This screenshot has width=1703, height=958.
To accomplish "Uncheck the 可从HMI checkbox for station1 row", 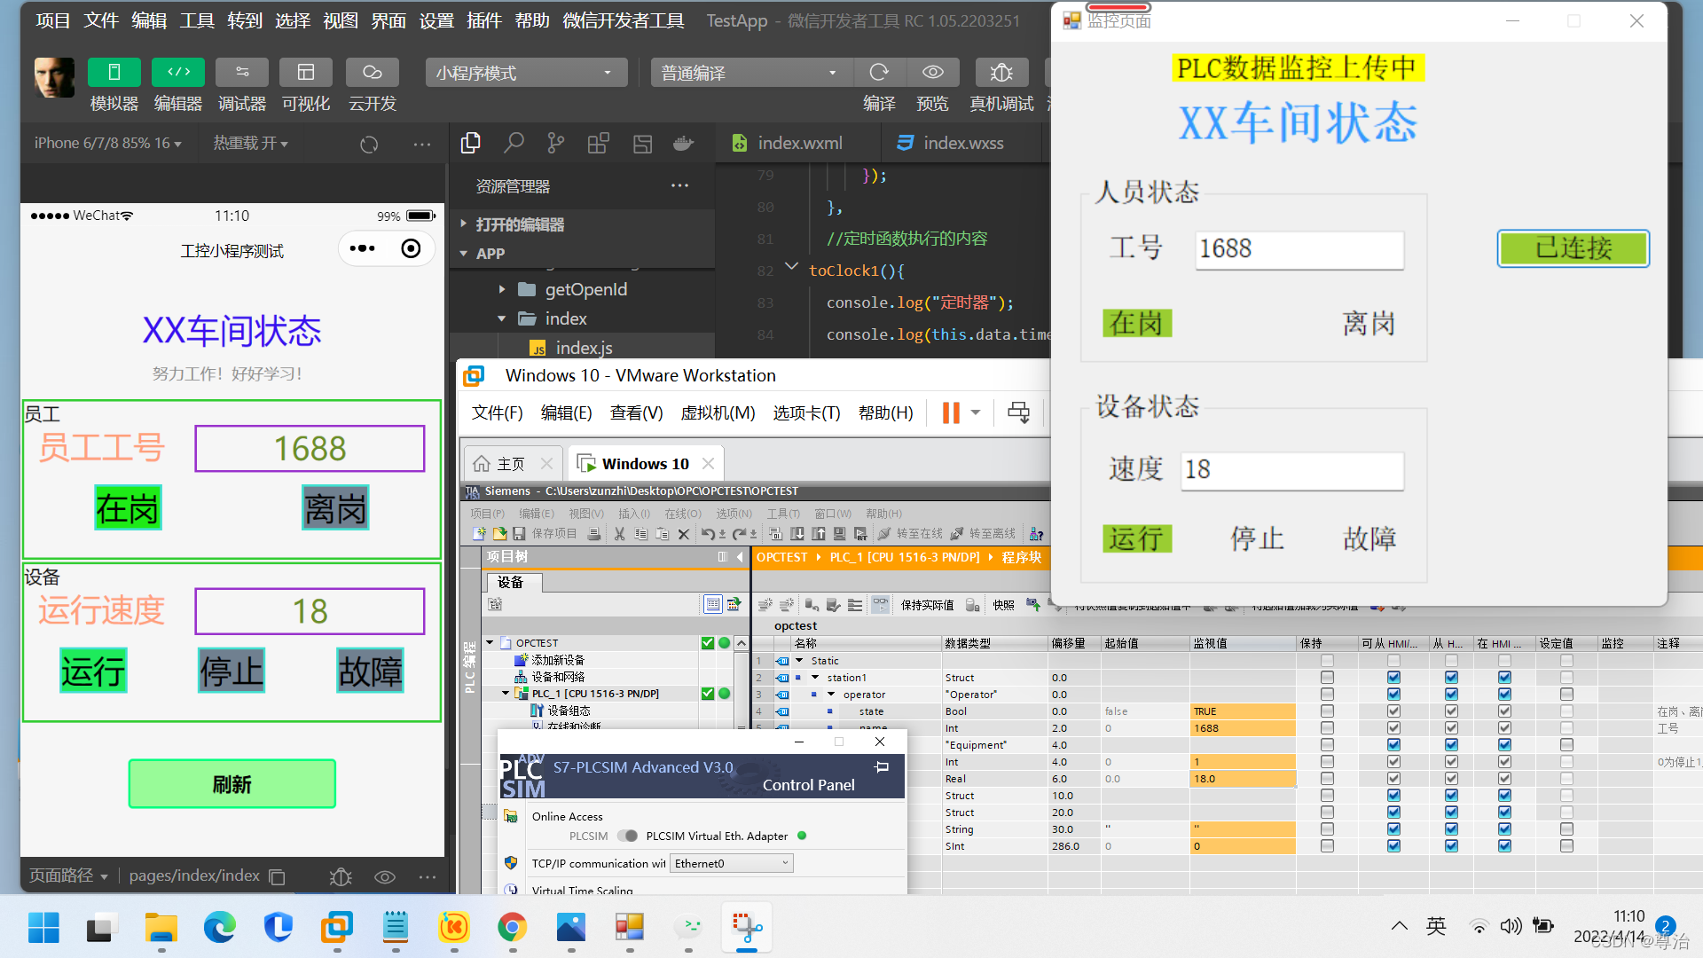I will click(x=1393, y=678).
